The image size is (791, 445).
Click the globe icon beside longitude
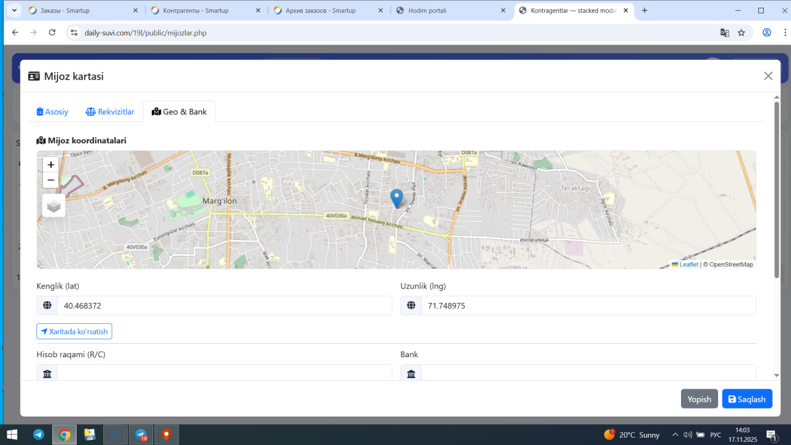point(411,305)
